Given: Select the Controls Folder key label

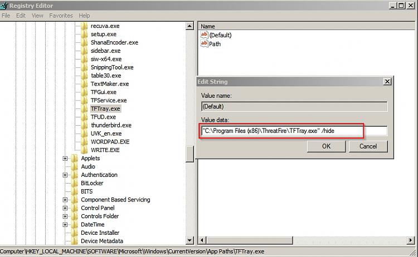Looking at the screenshot, I should pyautogui.click(x=100, y=216).
